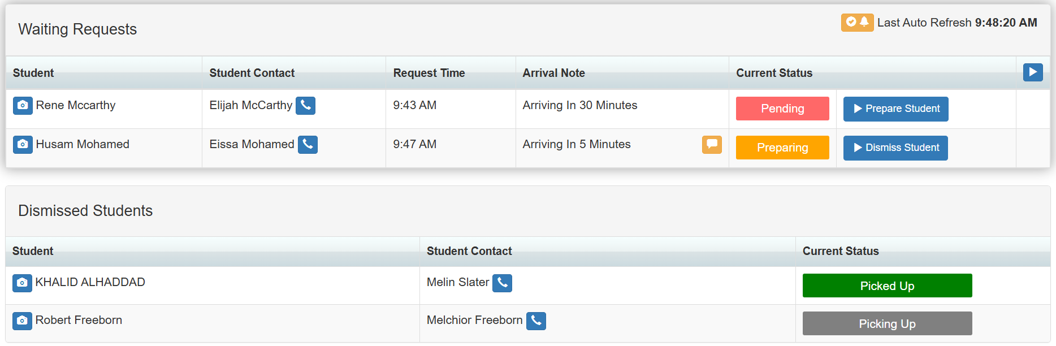Call Melin Slater via phone icon
The width and height of the screenshot is (1056, 346).
click(x=502, y=283)
